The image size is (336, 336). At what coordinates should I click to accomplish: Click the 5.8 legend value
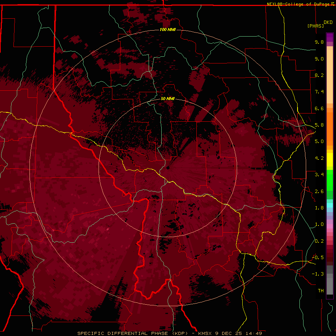(x=319, y=125)
